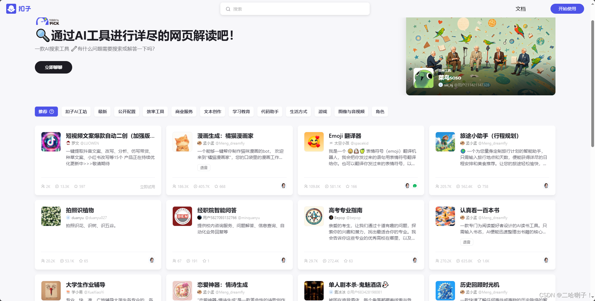This screenshot has height=301, width=595.
Task: Click the WeChat icon on Emoji 翻译器 card
Action: 415,186
